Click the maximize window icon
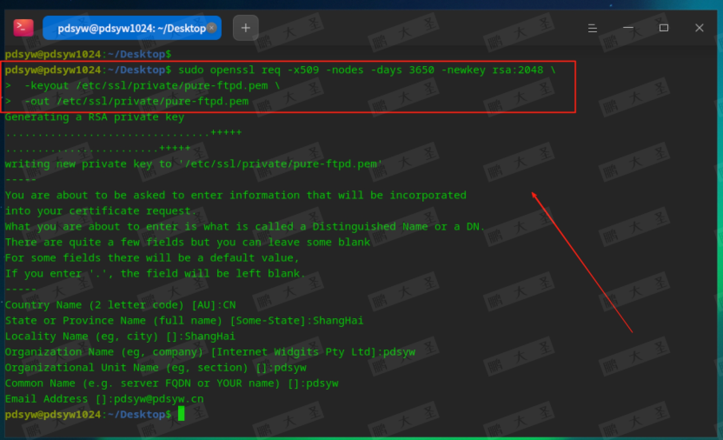The width and height of the screenshot is (723, 440). coord(663,28)
